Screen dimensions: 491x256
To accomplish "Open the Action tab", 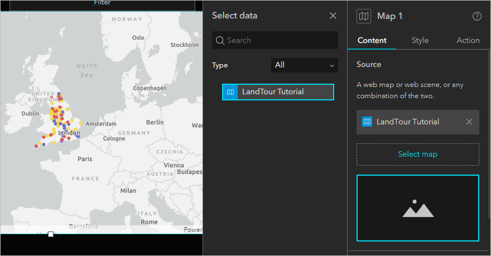I will [468, 40].
